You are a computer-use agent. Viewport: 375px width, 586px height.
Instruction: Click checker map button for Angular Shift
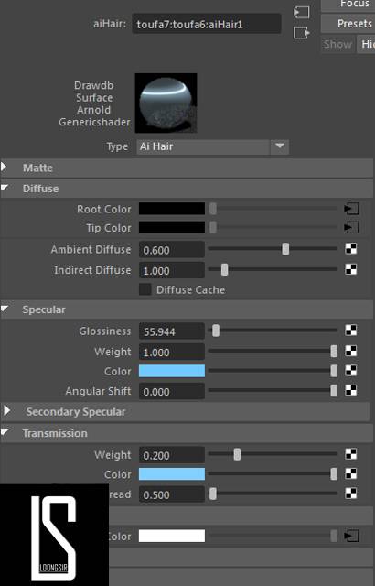tap(350, 390)
